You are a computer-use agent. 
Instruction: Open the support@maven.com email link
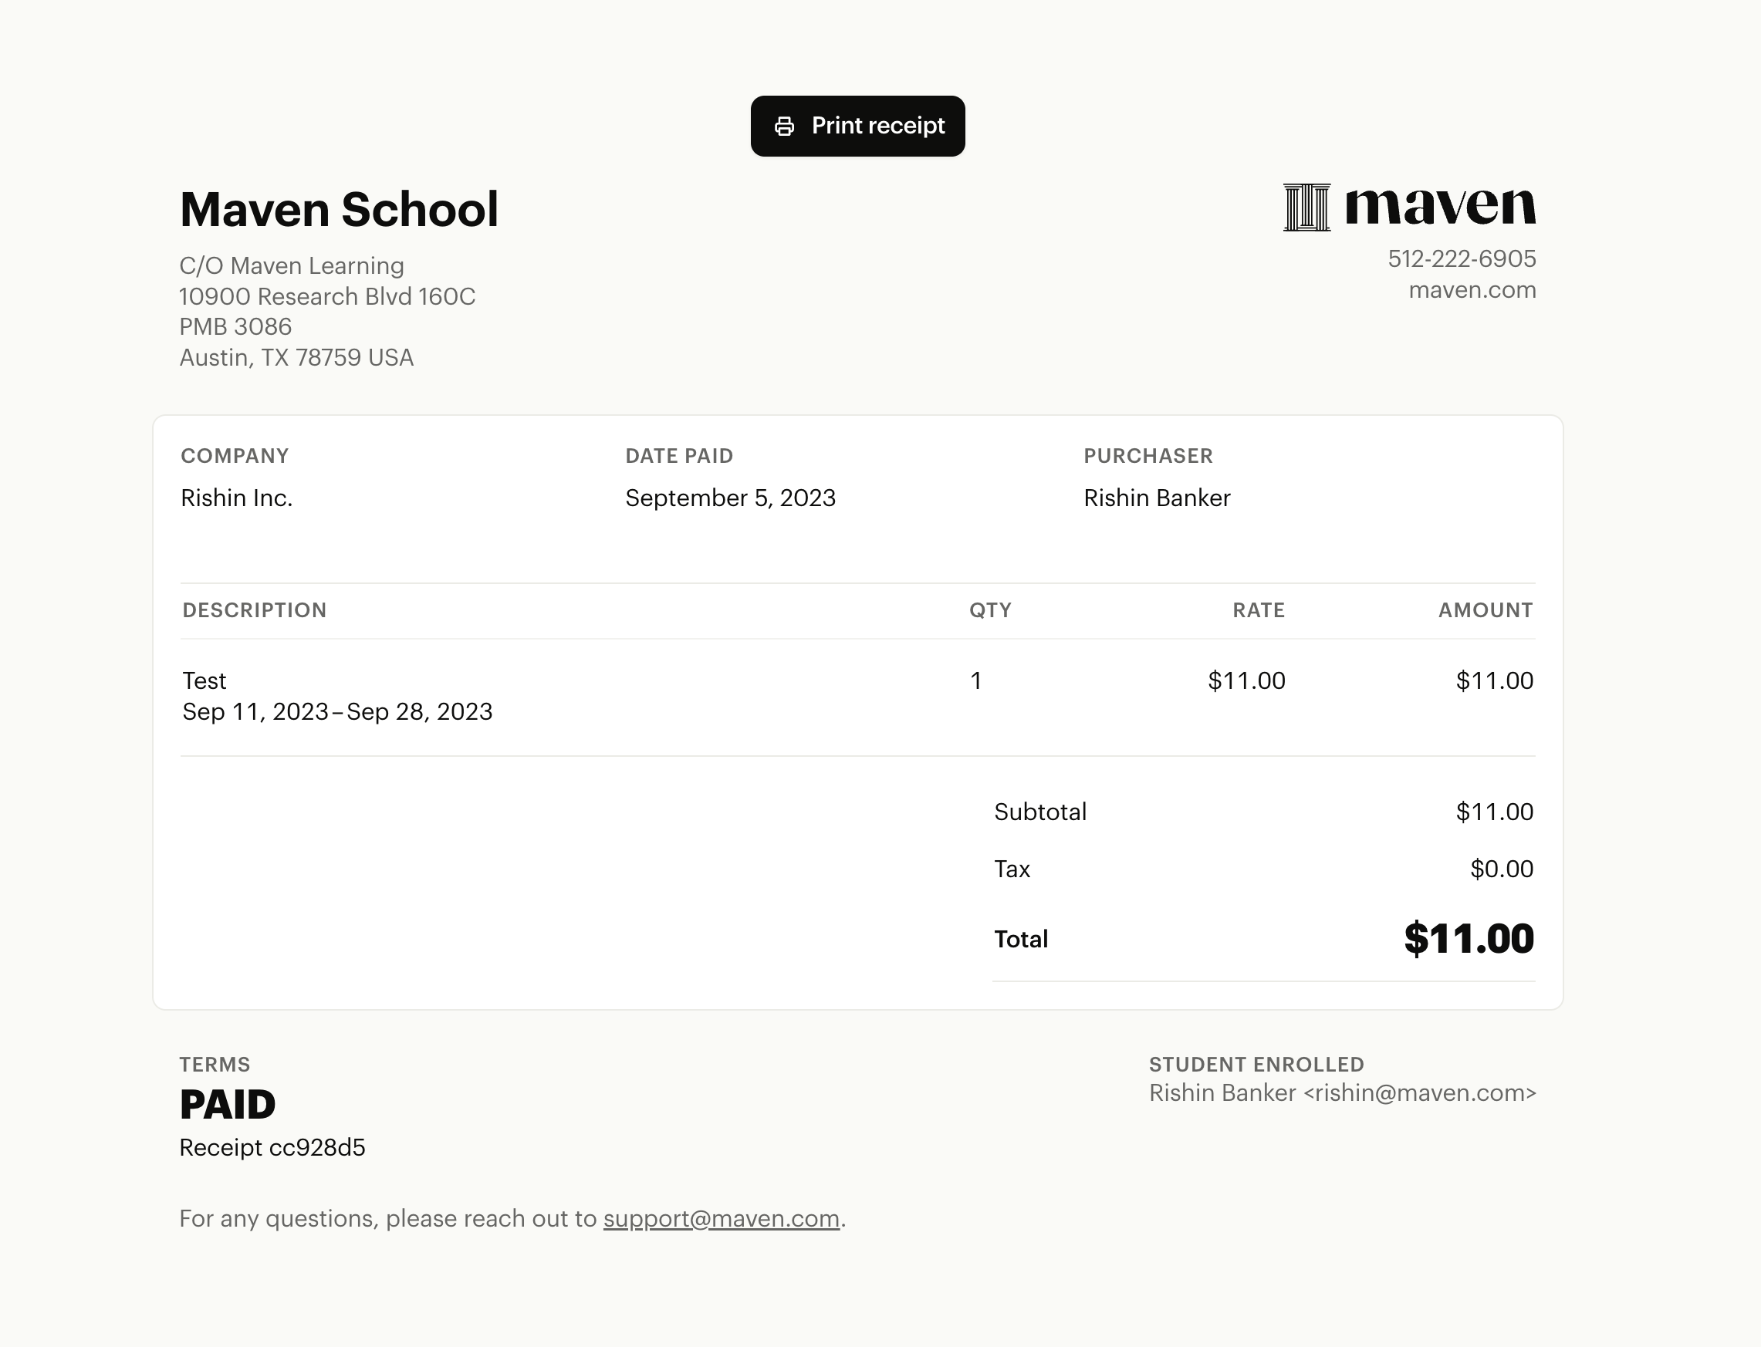[721, 1218]
